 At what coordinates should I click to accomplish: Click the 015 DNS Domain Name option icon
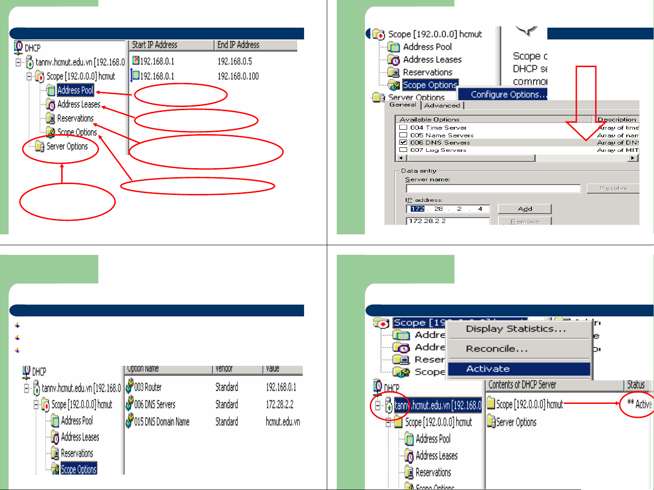[x=129, y=422]
